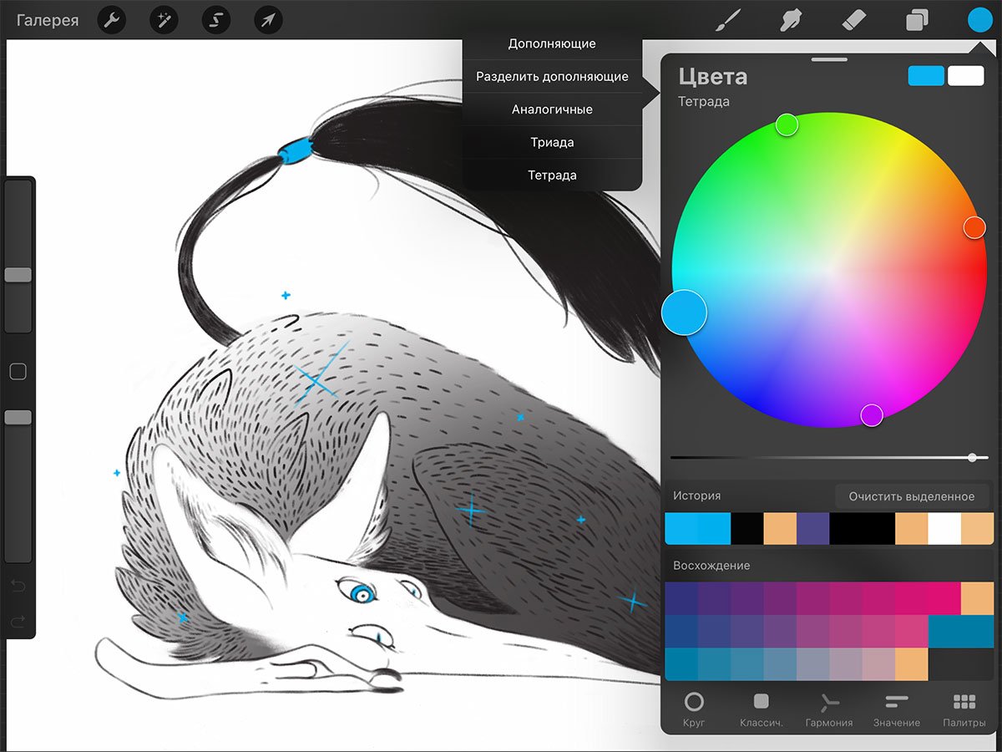The width and height of the screenshot is (1002, 752).
Task: Switch to Классич. tab
Action: tap(762, 709)
